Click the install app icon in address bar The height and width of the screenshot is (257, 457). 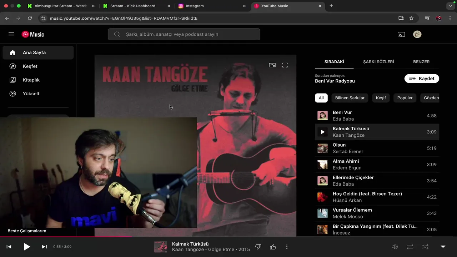coord(401,18)
